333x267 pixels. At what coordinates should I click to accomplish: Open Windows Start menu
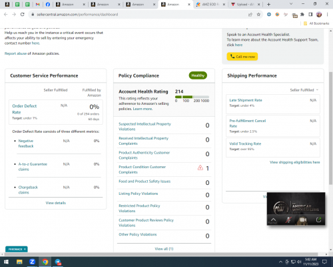click(x=6, y=262)
